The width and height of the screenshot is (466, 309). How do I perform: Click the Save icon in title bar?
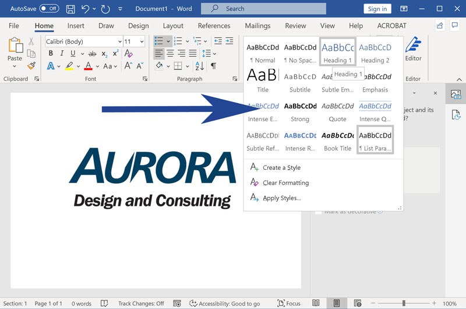[70, 9]
